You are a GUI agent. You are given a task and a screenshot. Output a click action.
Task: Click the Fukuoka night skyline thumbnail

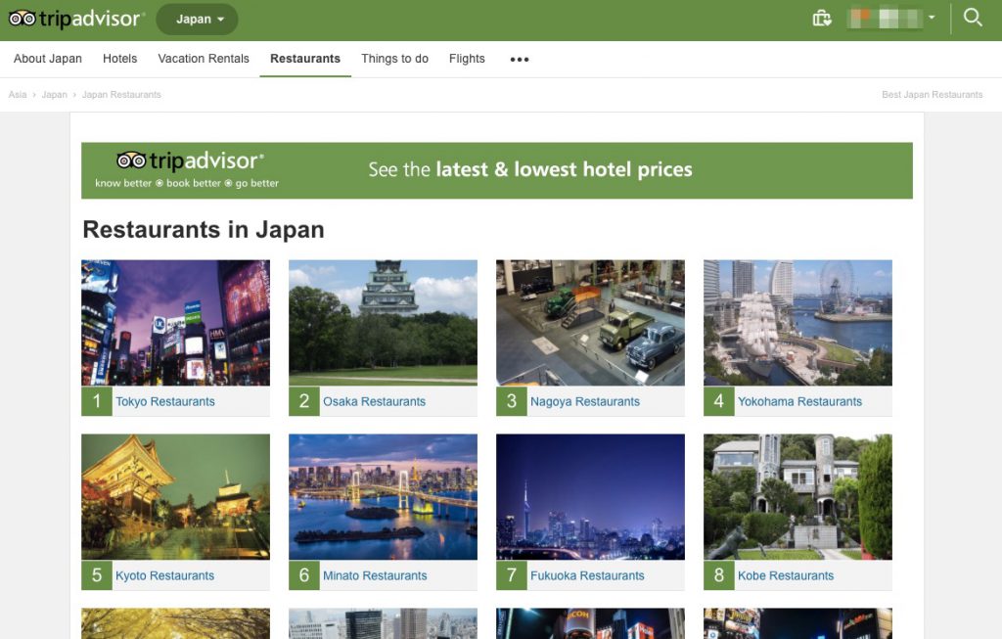point(590,497)
